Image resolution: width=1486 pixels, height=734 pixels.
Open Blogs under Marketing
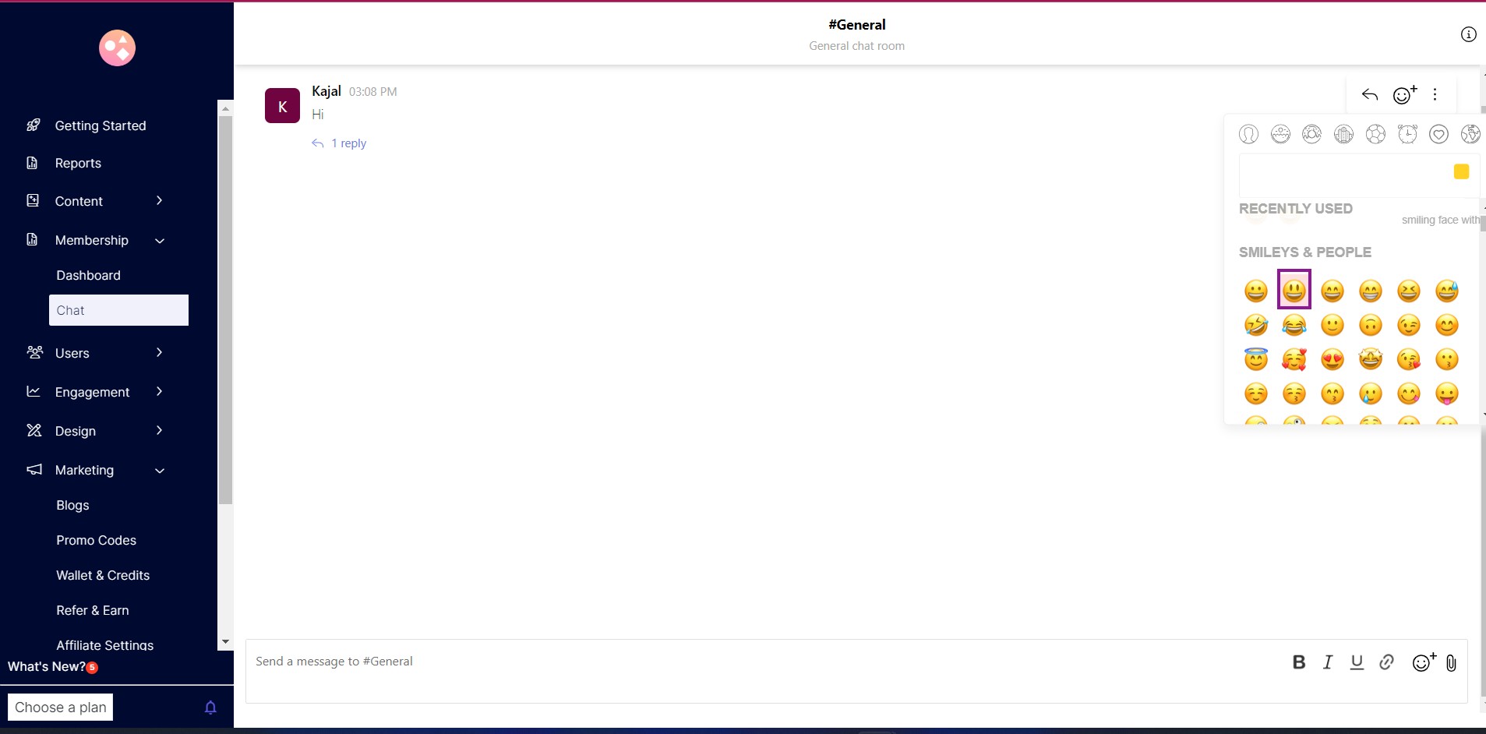point(72,505)
